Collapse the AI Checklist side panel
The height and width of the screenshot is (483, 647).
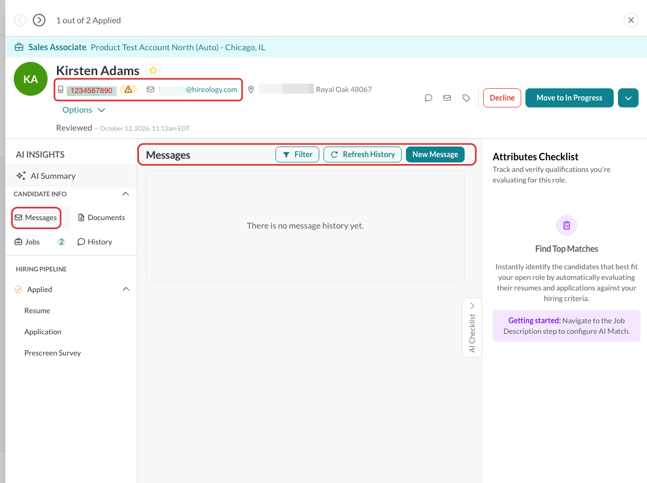(472, 306)
